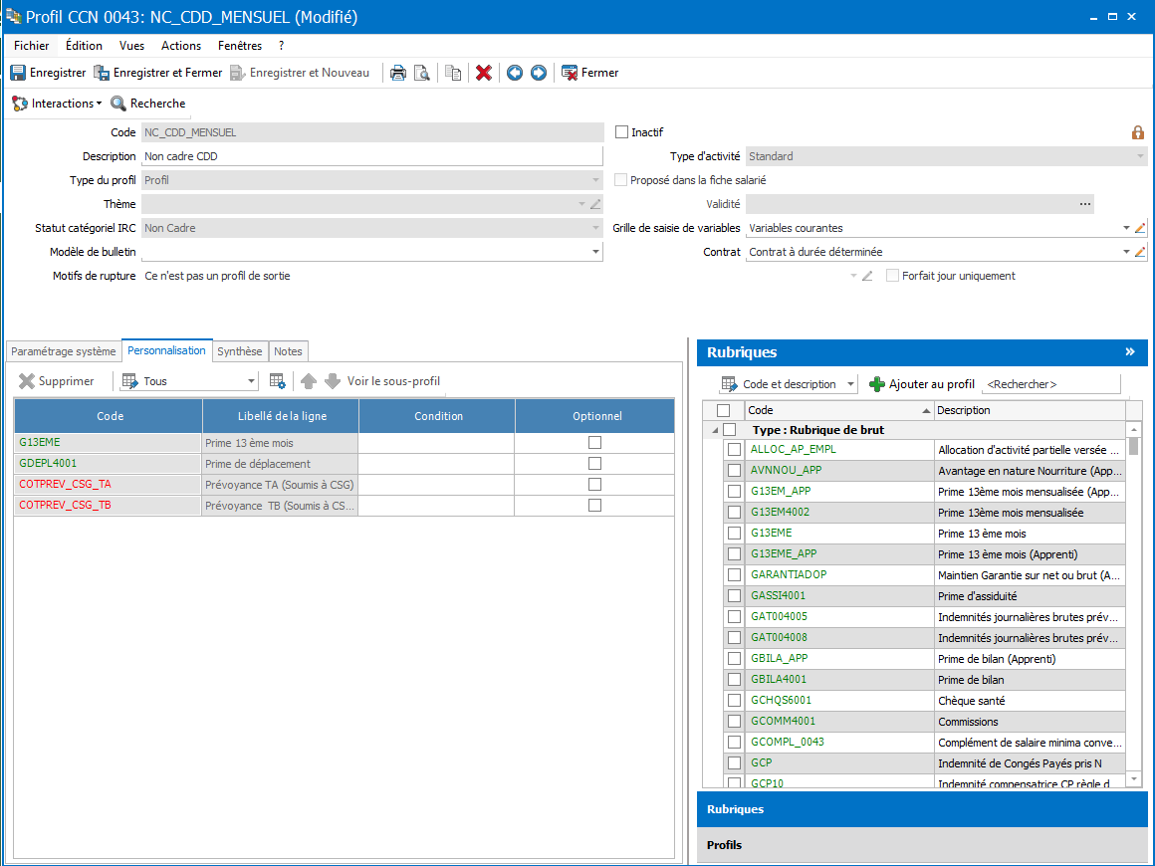Open Modèle de bulletin dropdown
Screen dimensions: 1155x866
[595, 252]
